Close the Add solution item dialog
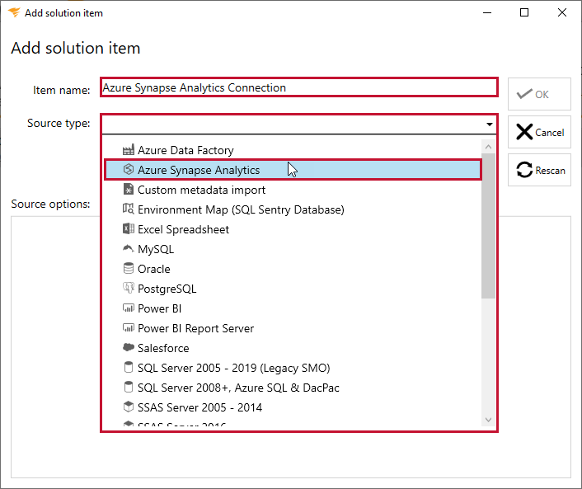The height and width of the screenshot is (489, 582). (562, 12)
